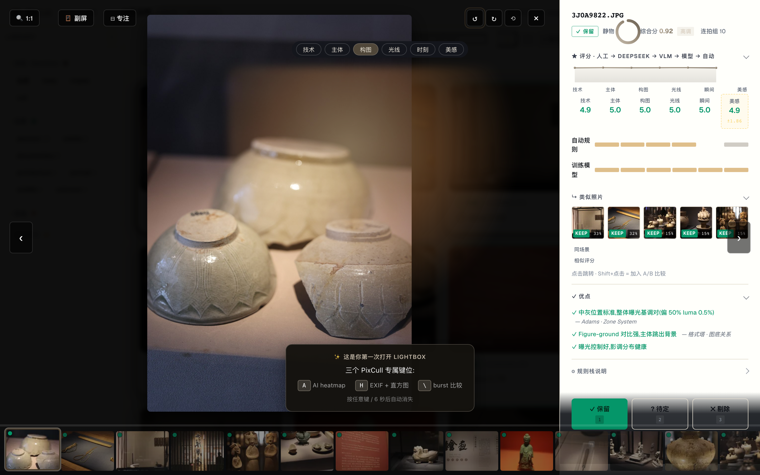
Task: Click the 相似评分 filter label
Action: tap(584, 260)
